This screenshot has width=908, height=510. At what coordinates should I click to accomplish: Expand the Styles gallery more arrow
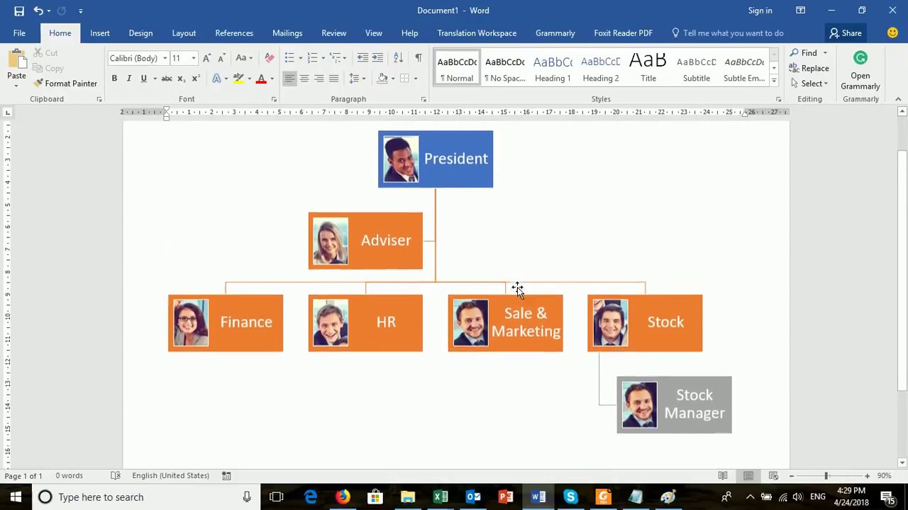(774, 79)
